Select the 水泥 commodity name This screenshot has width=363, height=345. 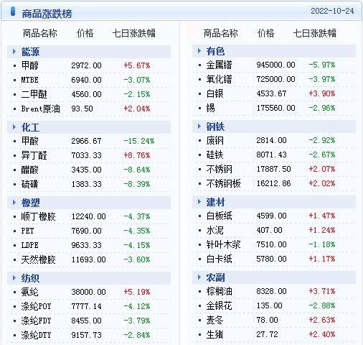click(x=215, y=230)
